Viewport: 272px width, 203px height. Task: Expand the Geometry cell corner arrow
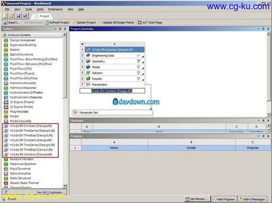tap(143, 63)
